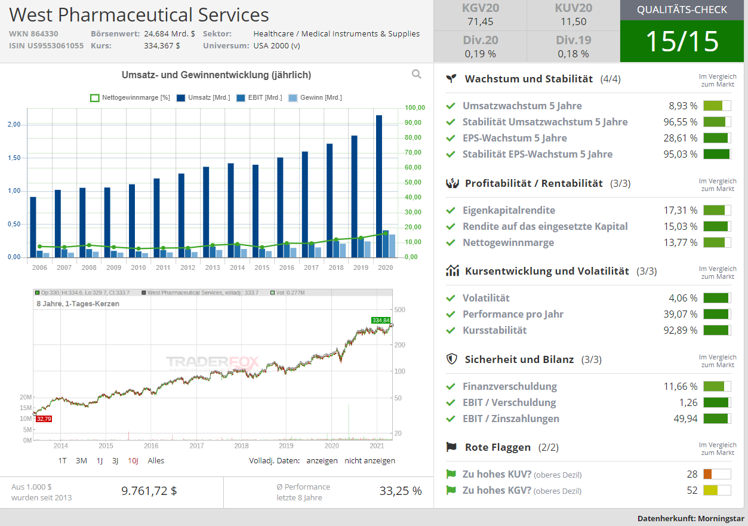Screen dimensions: 748x526
Task: Click the EBIT / Zinszahlungen value 49,94
Action: 685,419
